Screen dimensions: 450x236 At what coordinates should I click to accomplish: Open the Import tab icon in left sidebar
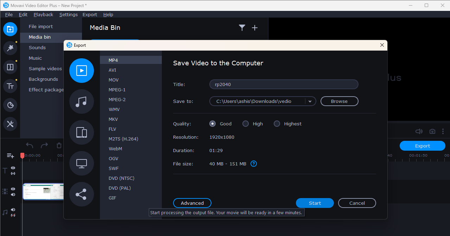tap(10, 29)
